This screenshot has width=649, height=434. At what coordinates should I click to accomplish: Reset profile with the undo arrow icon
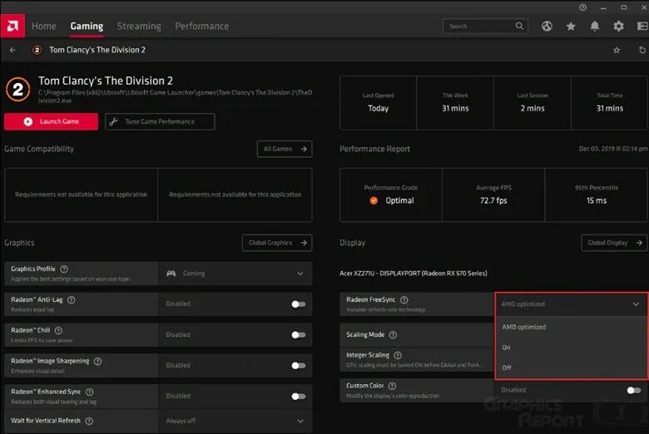click(x=642, y=50)
